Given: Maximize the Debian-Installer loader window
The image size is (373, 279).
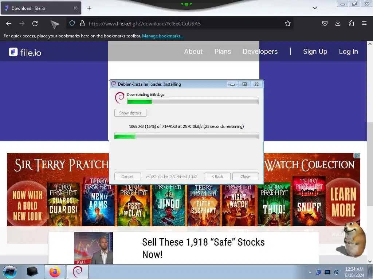Looking at the screenshot, I should coord(244,84).
